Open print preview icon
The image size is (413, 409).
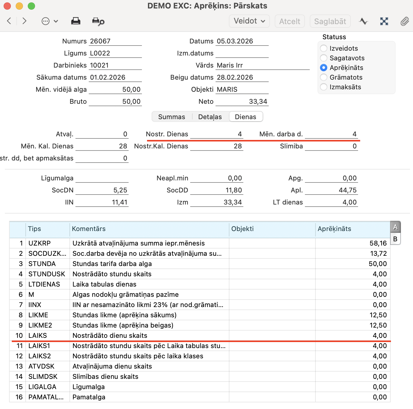98,21
